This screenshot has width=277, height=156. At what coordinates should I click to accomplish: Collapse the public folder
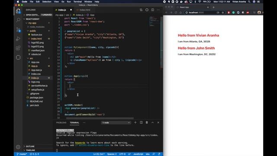pyautogui.click(x=38, y=31)
